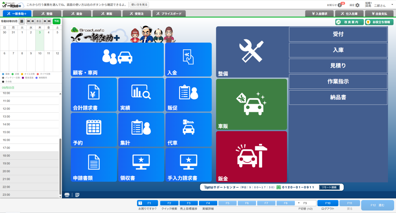This screenshot has width=396, height=213.
Task: Advance with the fast-forward calendar button
Action: 45,21
